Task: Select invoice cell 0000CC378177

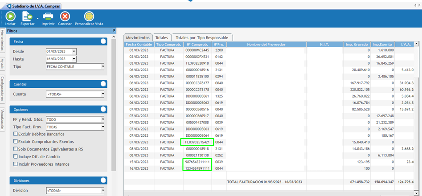Action: [x=197, y=83]
